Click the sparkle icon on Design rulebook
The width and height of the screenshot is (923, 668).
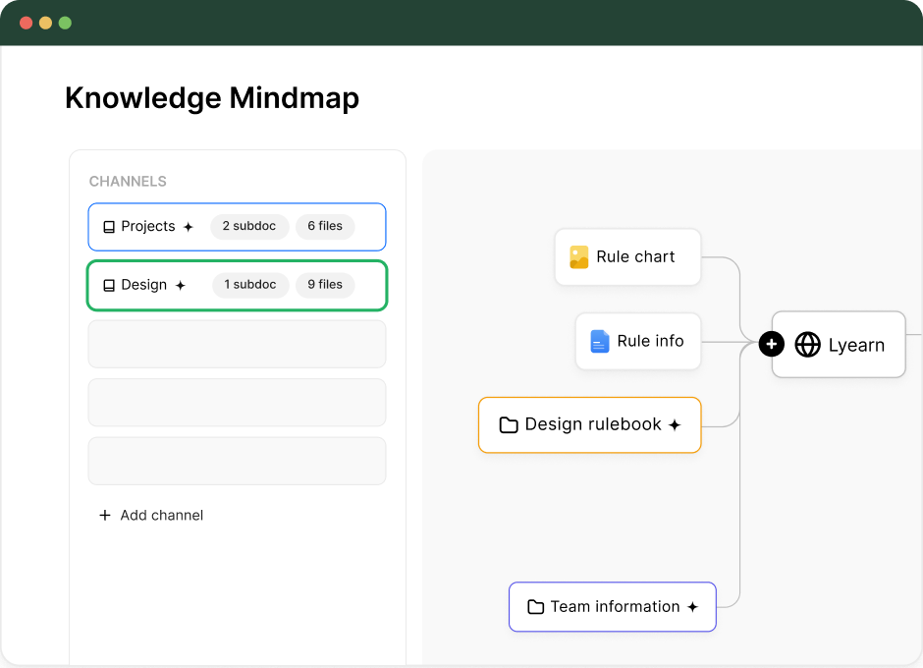675,424
